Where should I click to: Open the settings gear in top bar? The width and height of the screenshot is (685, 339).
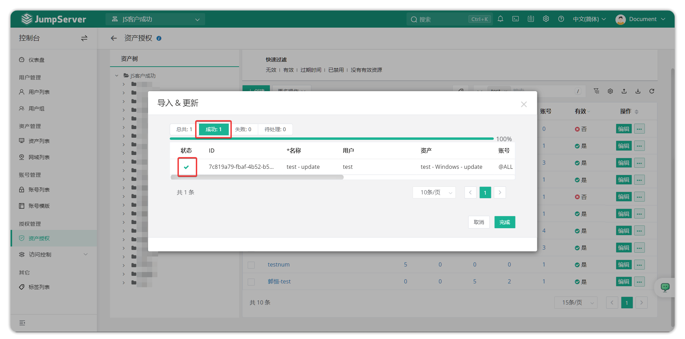tap(546, 19)
